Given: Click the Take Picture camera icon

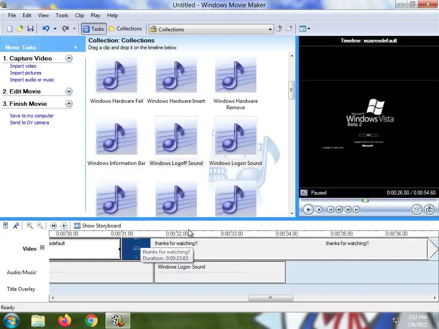Looking at the screenshot, I should 430,209.
